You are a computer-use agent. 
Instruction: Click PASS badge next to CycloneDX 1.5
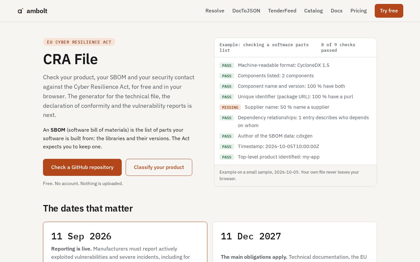point(227,65)
